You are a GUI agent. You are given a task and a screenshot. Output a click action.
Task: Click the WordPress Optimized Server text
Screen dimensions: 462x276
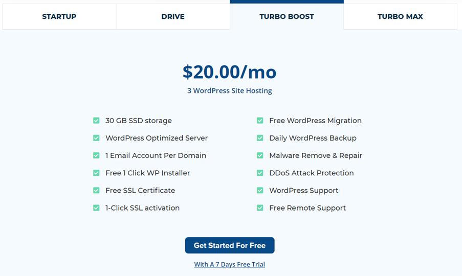(x=157, y=138)
